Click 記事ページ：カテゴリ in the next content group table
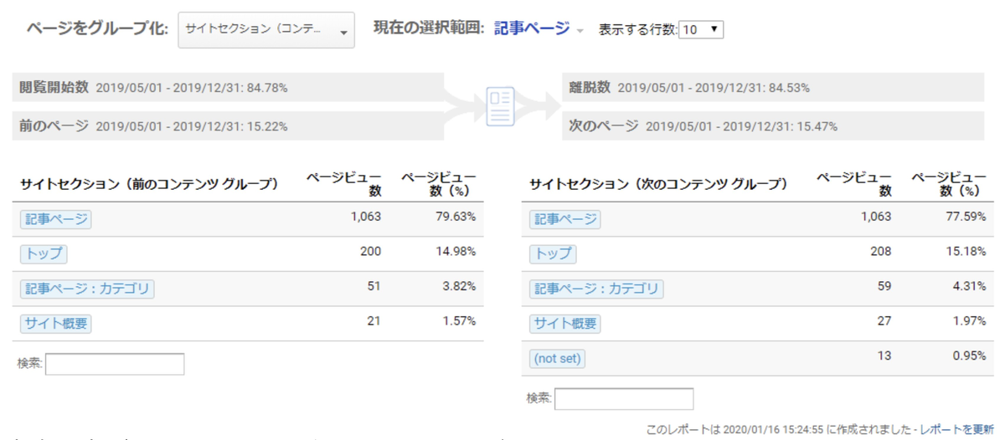This screenshot has width=1005, height=440. click(596, 289)
